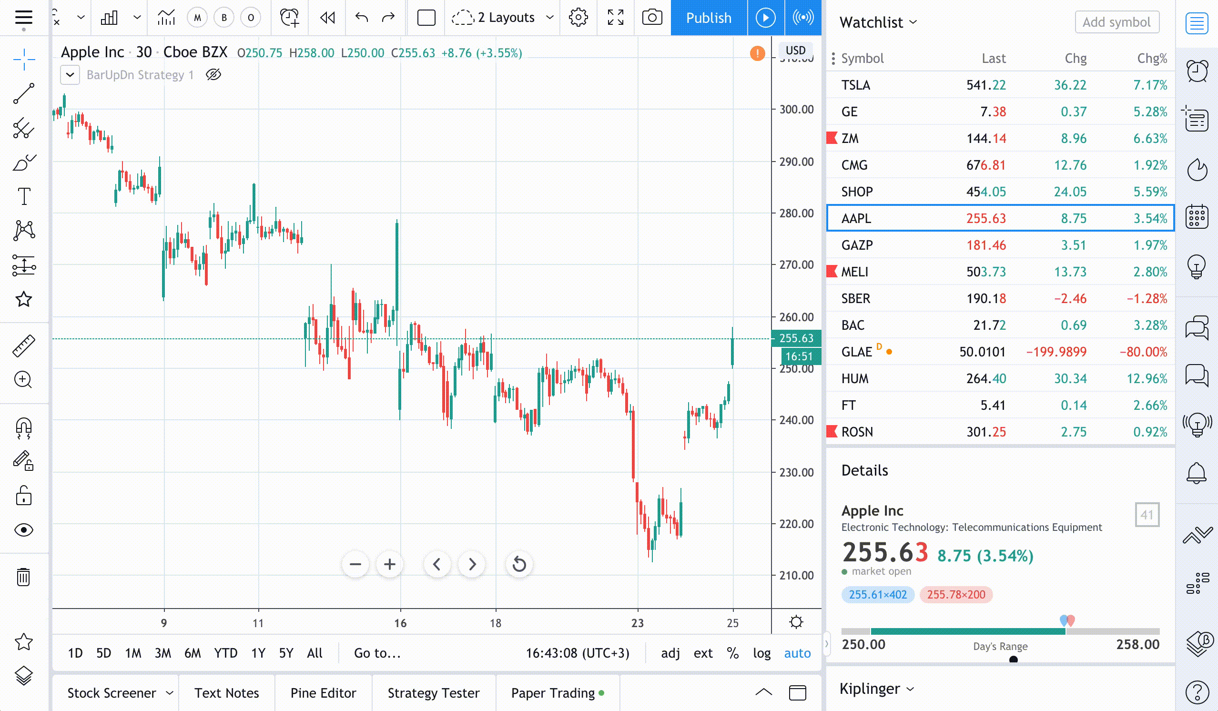Collapse the right sidebar arrow handle
Image resolution: width=1218 pixels, height=711 pixels.
[826, 644]
